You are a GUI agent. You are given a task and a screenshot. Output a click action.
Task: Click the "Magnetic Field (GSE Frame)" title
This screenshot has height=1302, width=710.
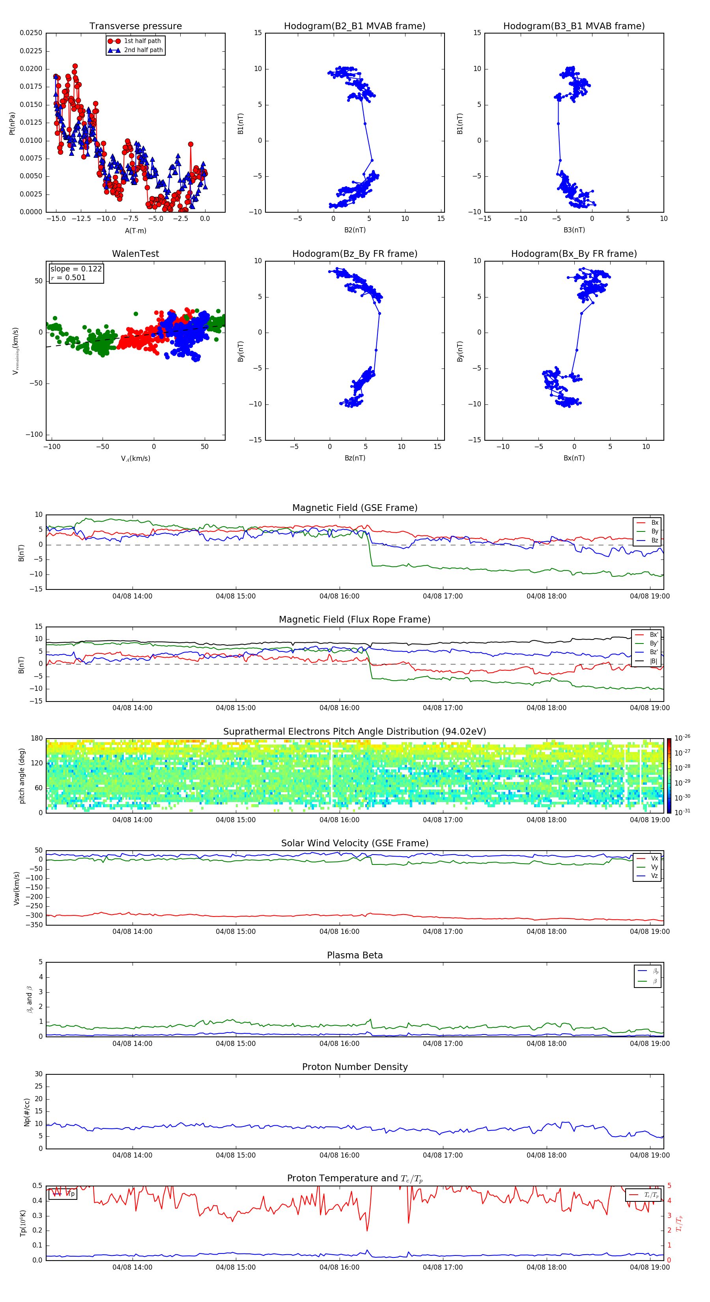(x=355, y=508)
